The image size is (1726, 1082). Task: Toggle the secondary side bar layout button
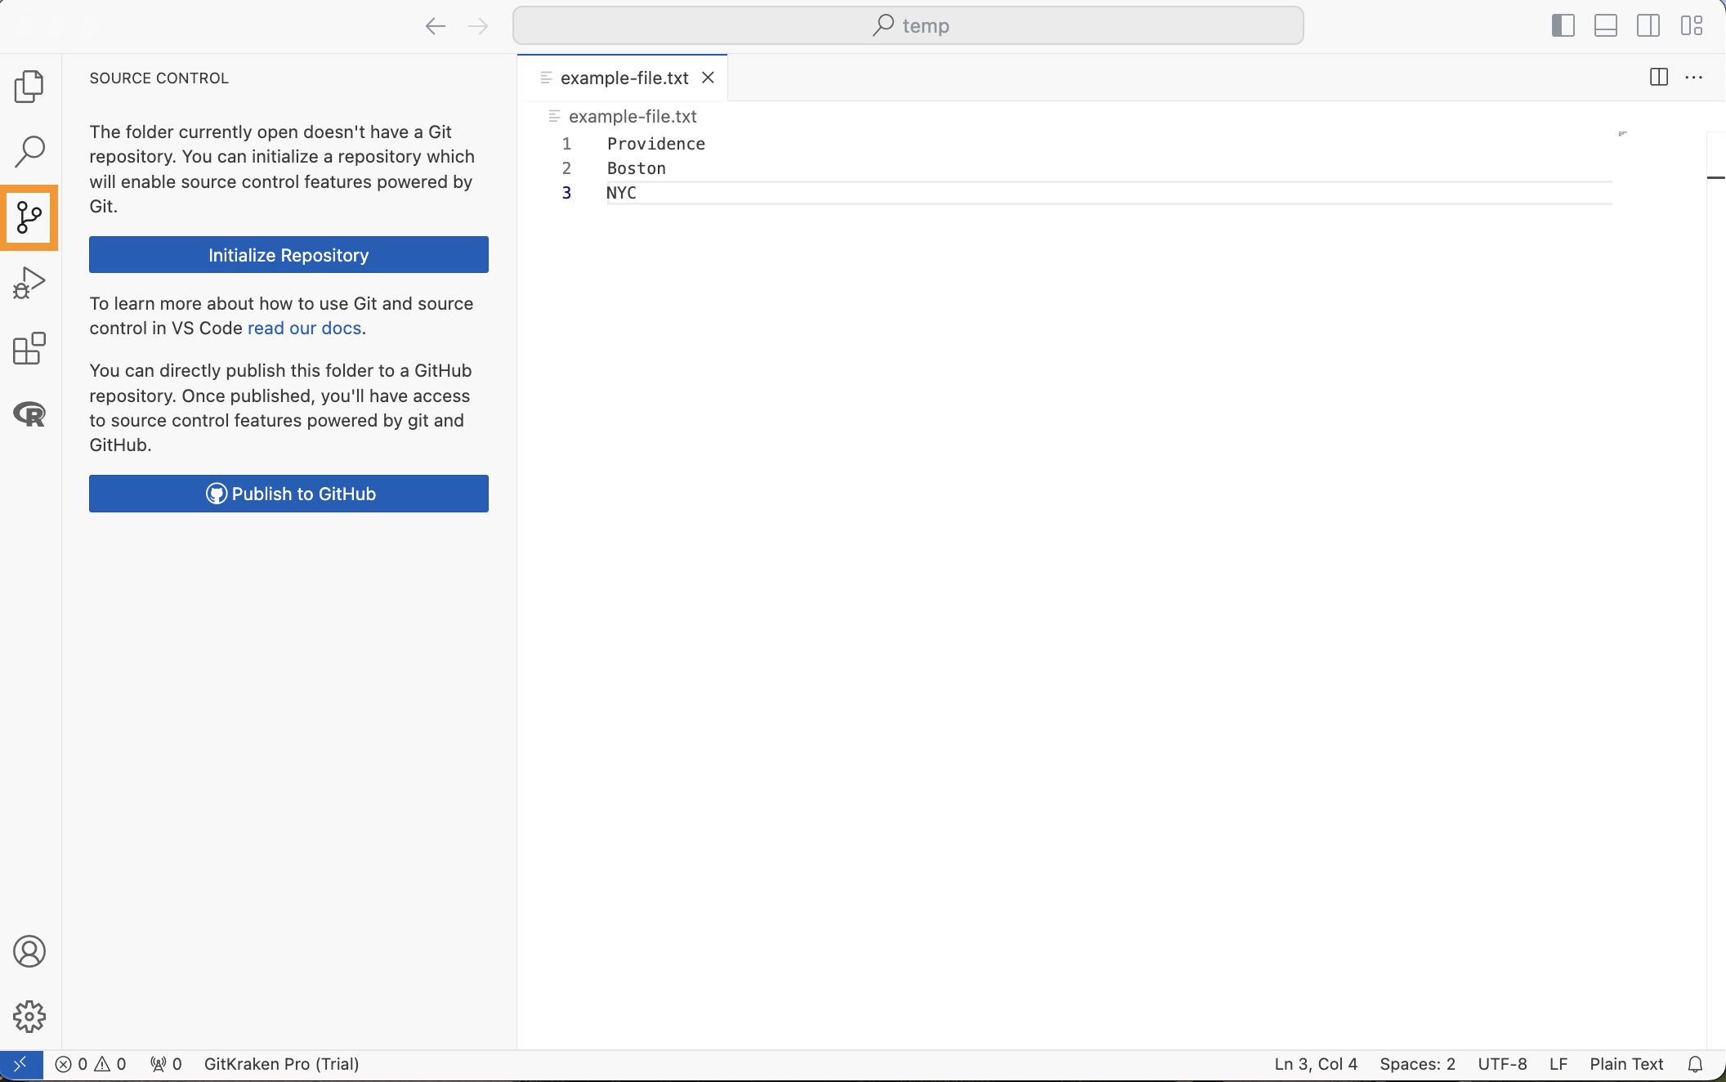(x=1648, y=25)
